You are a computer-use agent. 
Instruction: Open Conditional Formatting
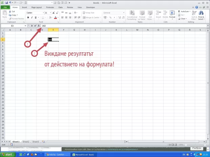132,15
